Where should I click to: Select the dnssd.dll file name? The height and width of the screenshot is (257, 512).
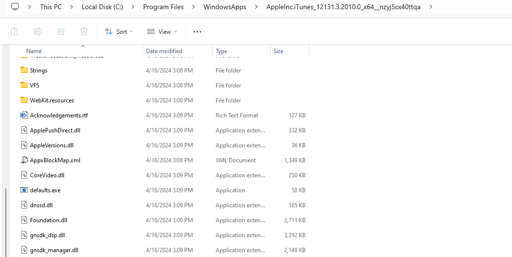(x=41, y=205)
